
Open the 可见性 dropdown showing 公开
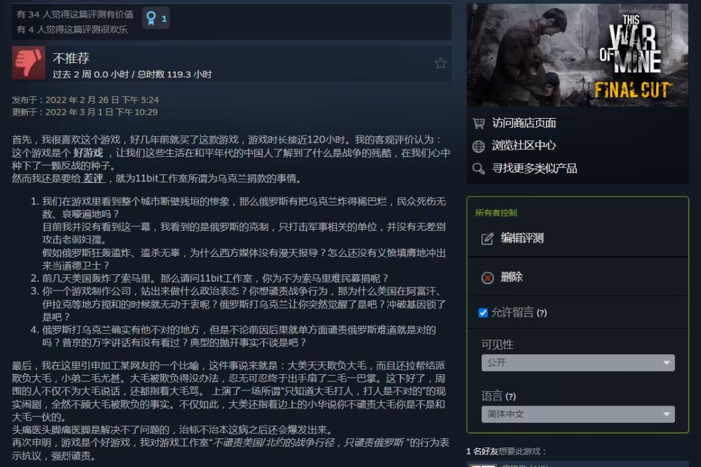(x=578, y=363)
